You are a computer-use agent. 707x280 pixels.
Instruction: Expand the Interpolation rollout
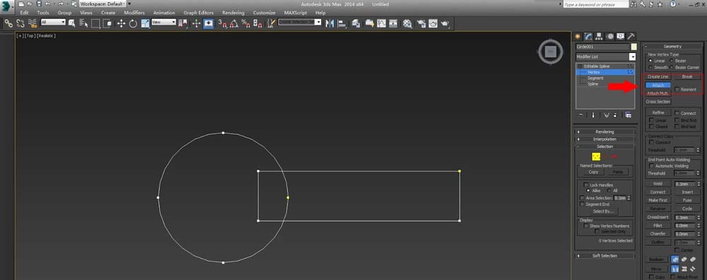[604, 139]
